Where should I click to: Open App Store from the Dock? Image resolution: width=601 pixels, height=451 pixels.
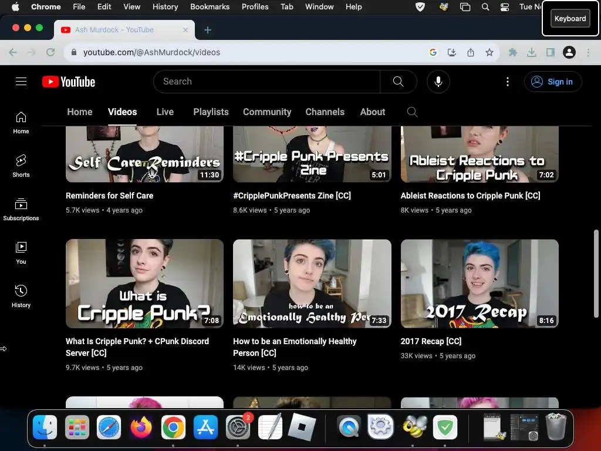(205, 428)
